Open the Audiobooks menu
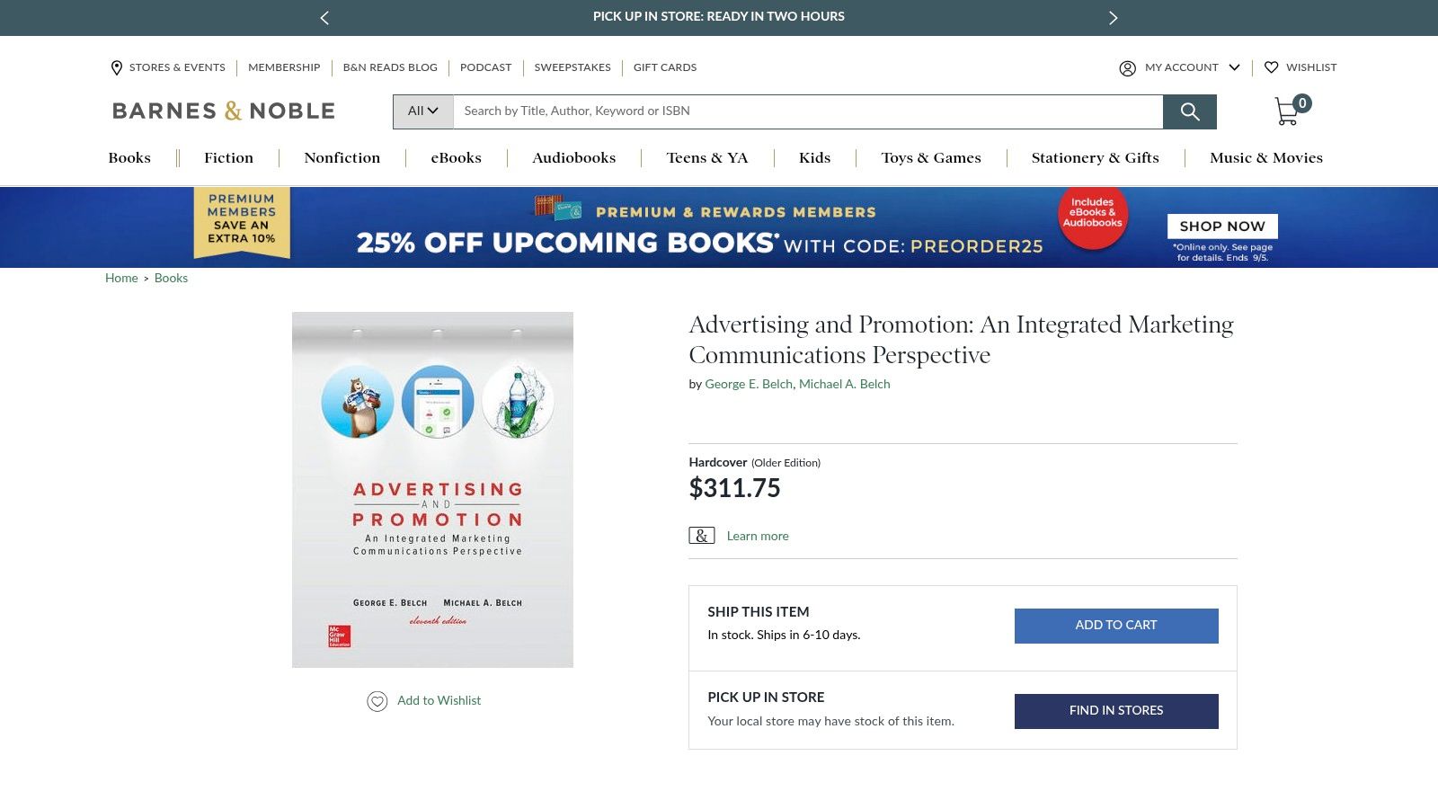Viewport: 1438px width, 809px height. (573, 158)
